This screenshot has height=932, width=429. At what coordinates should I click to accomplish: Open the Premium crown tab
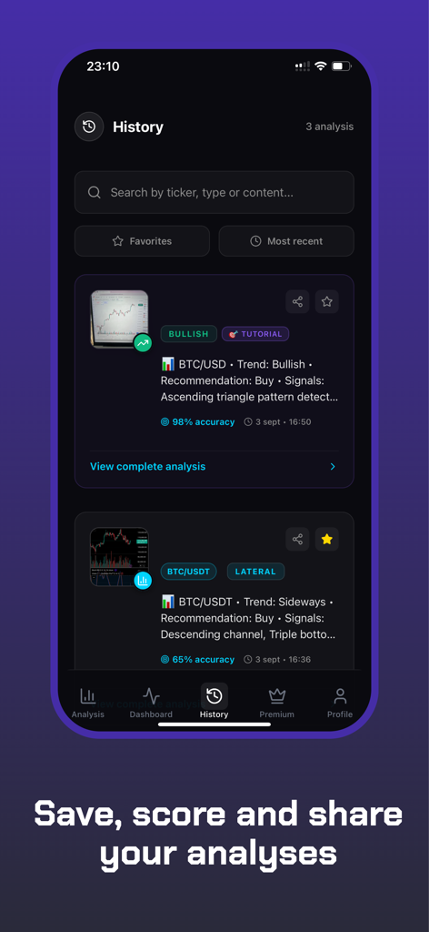pyautogui.click(x=277, y=703)
